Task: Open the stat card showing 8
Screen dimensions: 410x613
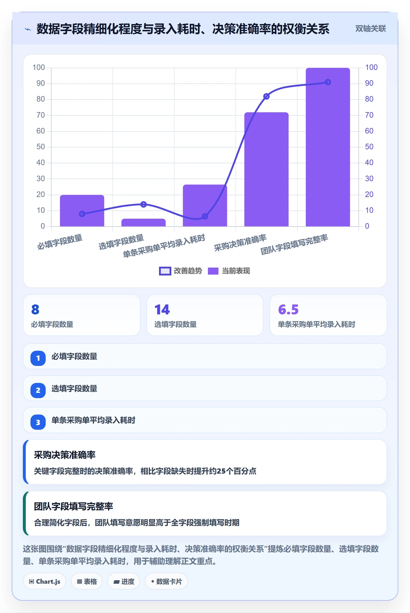Action: 82,315
